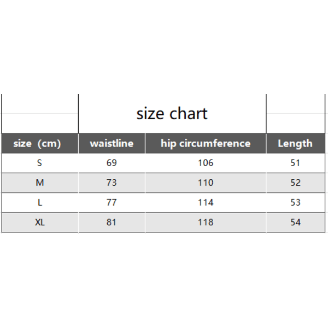Image resolution: width=328 pixels, height=328 pixels.
Task: Select the waistline value 73
Action: pos(112,183)
